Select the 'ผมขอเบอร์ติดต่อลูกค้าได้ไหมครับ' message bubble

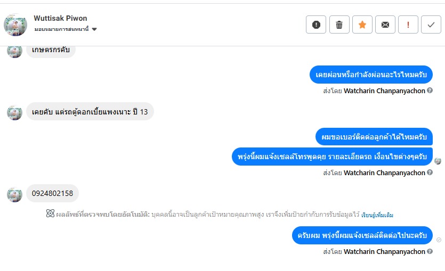(x=374, y=137)
